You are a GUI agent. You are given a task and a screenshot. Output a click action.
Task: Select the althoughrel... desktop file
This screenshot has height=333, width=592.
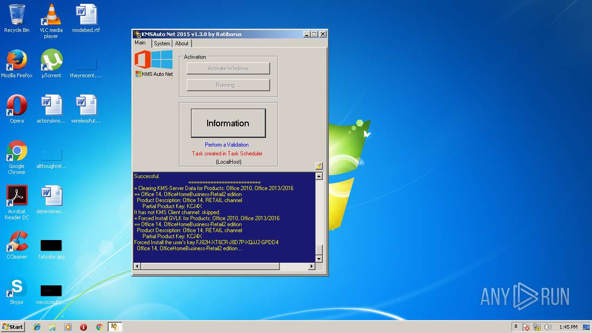click(x=51, y=159)
